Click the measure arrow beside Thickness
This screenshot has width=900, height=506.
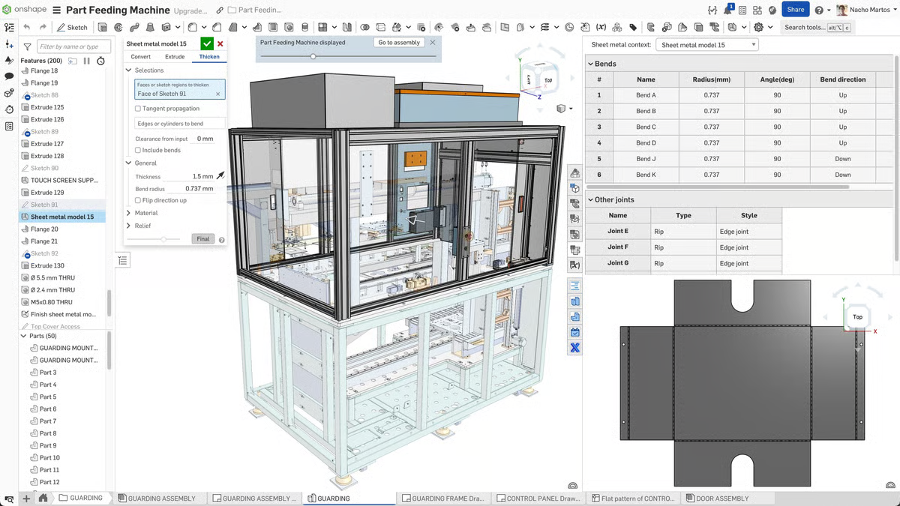pyautogui.click(x=220, y=176)
